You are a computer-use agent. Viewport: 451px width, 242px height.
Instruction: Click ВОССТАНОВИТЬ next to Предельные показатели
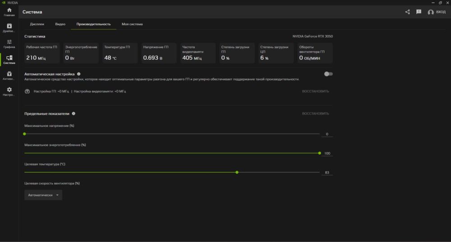coord(315,114)
